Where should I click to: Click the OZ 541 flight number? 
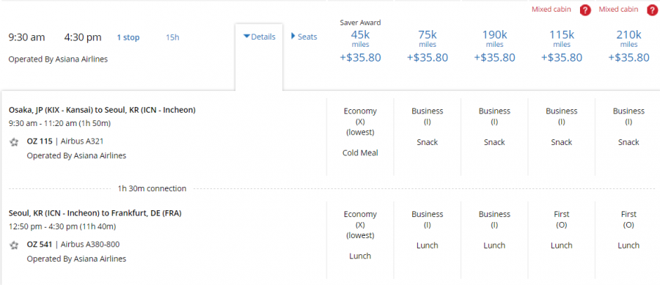pyautogui.click(x=40, y=244)
